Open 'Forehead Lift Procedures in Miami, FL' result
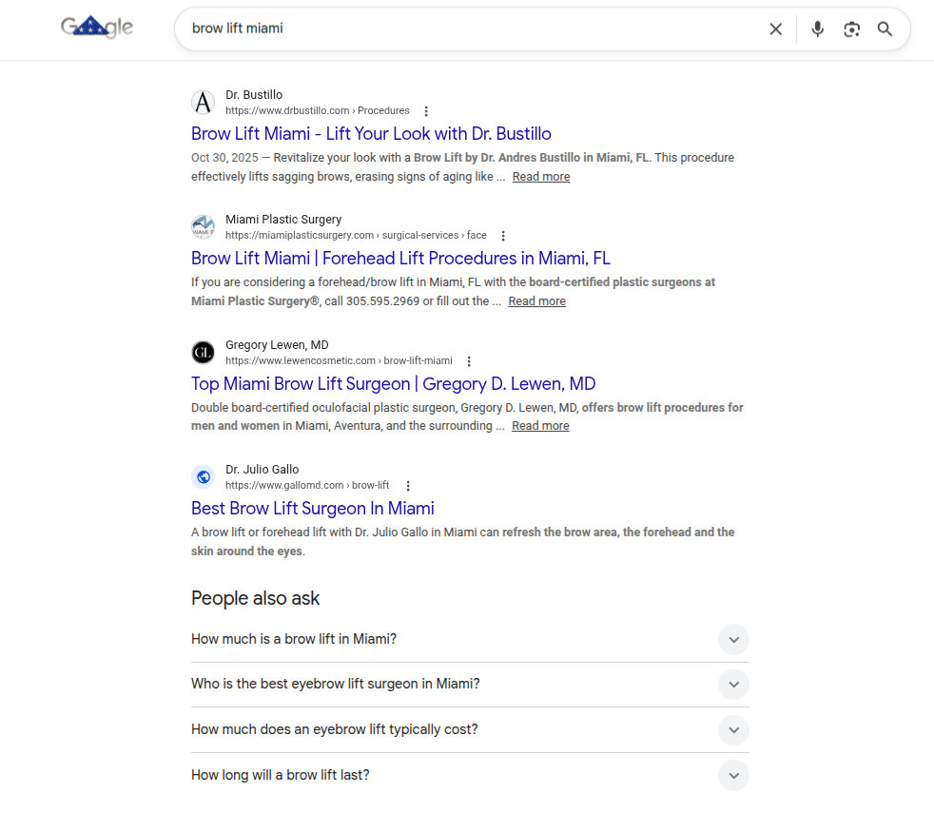Viewport: 934px width, 832px height. point(400,258)
